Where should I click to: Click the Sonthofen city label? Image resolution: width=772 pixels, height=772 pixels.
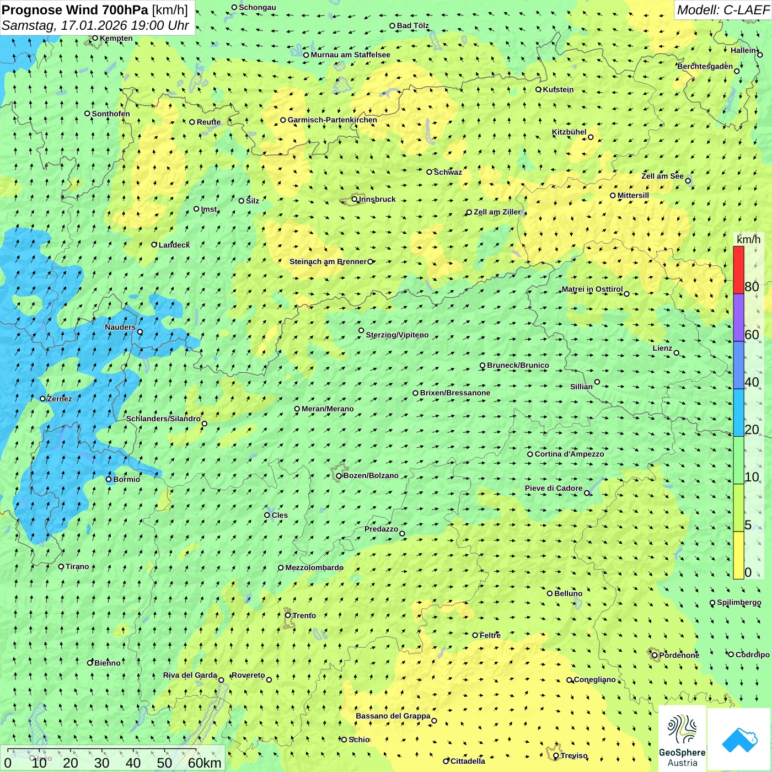(x=111, y=114)
